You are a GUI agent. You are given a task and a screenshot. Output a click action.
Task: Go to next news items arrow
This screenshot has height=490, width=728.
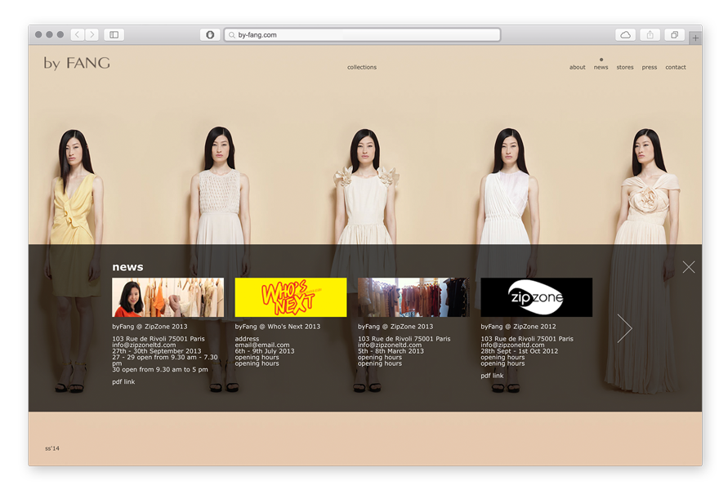click(625, 328)
